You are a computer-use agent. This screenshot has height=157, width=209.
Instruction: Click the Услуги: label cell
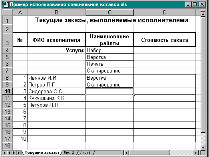[56, 50]
